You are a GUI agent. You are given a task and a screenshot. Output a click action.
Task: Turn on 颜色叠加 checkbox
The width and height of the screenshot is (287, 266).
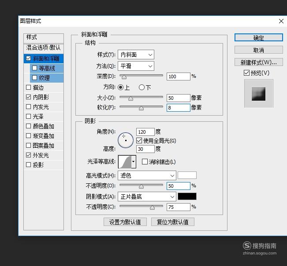tap(28, 126)
